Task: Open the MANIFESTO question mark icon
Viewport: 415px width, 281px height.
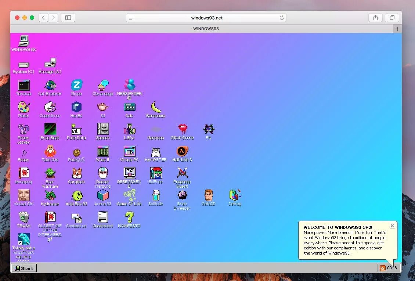Action: (x=129, y=217)
